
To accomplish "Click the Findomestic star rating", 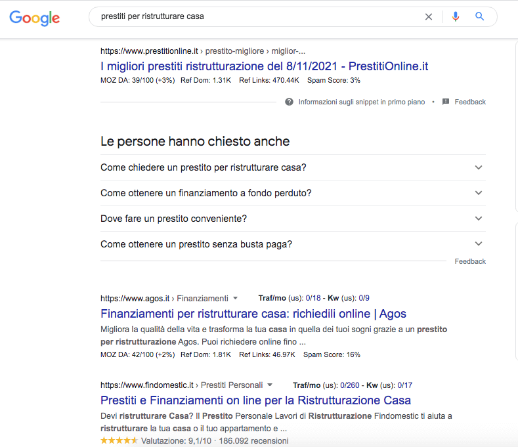I will coord(119,440).
